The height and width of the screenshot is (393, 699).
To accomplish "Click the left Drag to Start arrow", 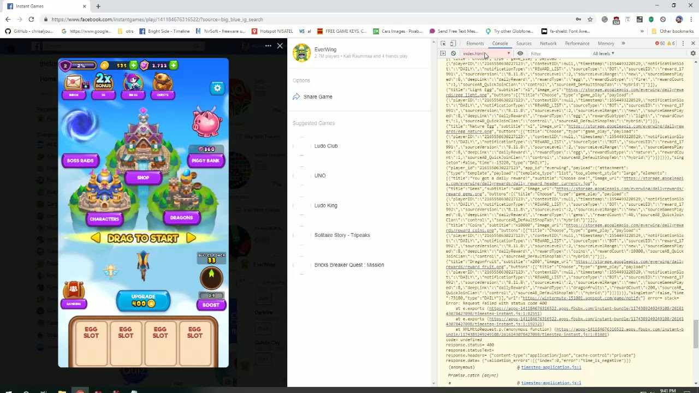I will (96, 238).
